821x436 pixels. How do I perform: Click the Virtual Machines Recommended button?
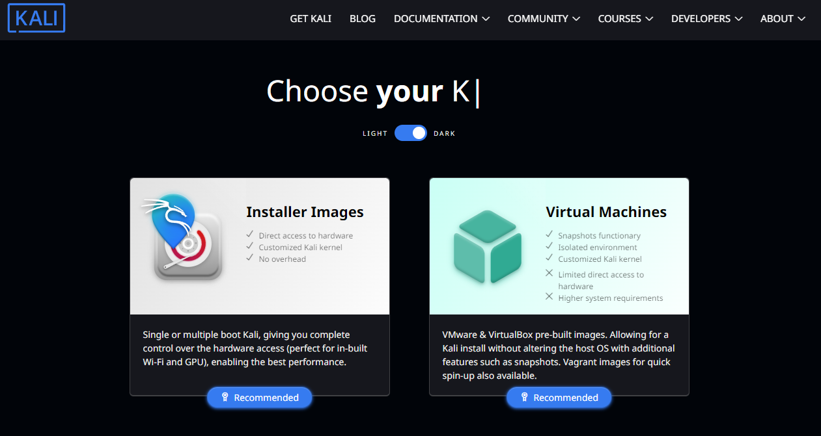coord(559,398)
